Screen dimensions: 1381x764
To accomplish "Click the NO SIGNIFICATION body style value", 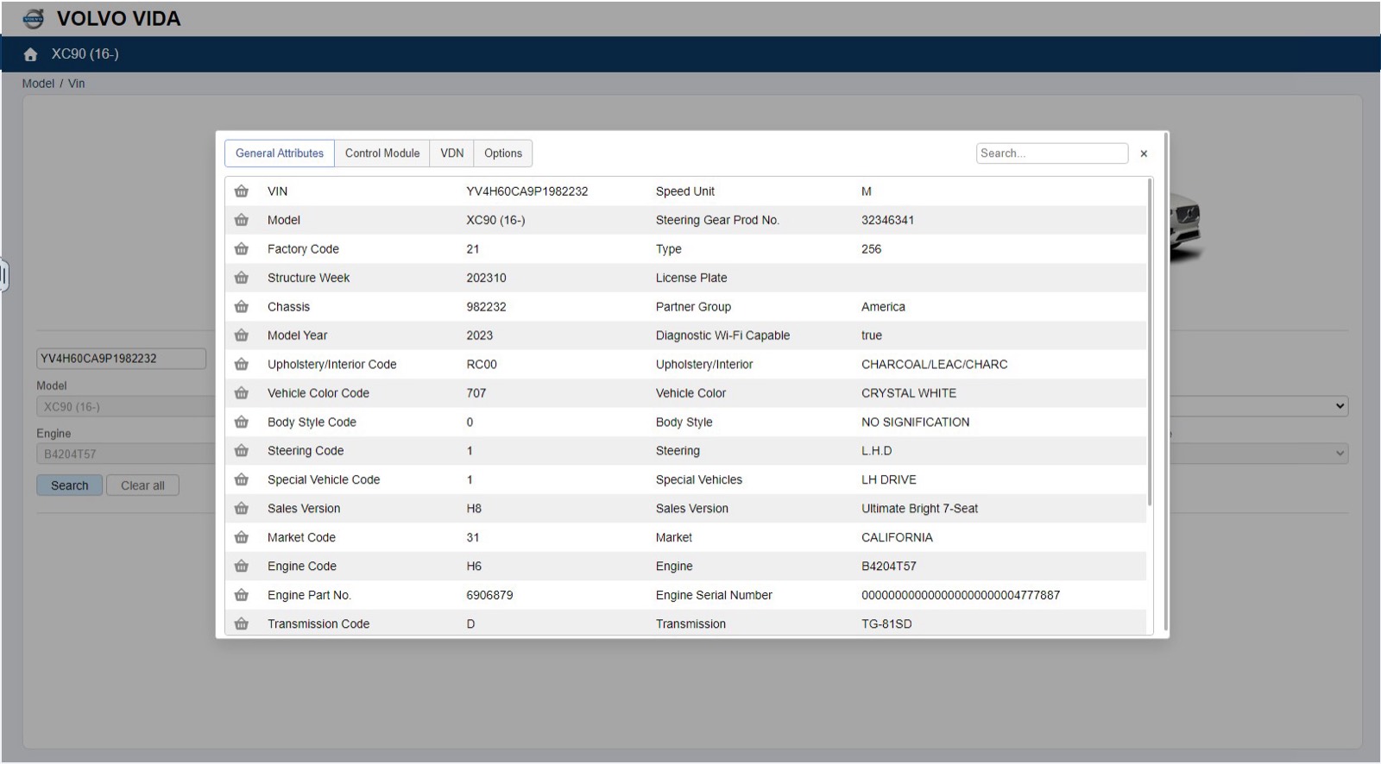I will click(x=915, y=422).
